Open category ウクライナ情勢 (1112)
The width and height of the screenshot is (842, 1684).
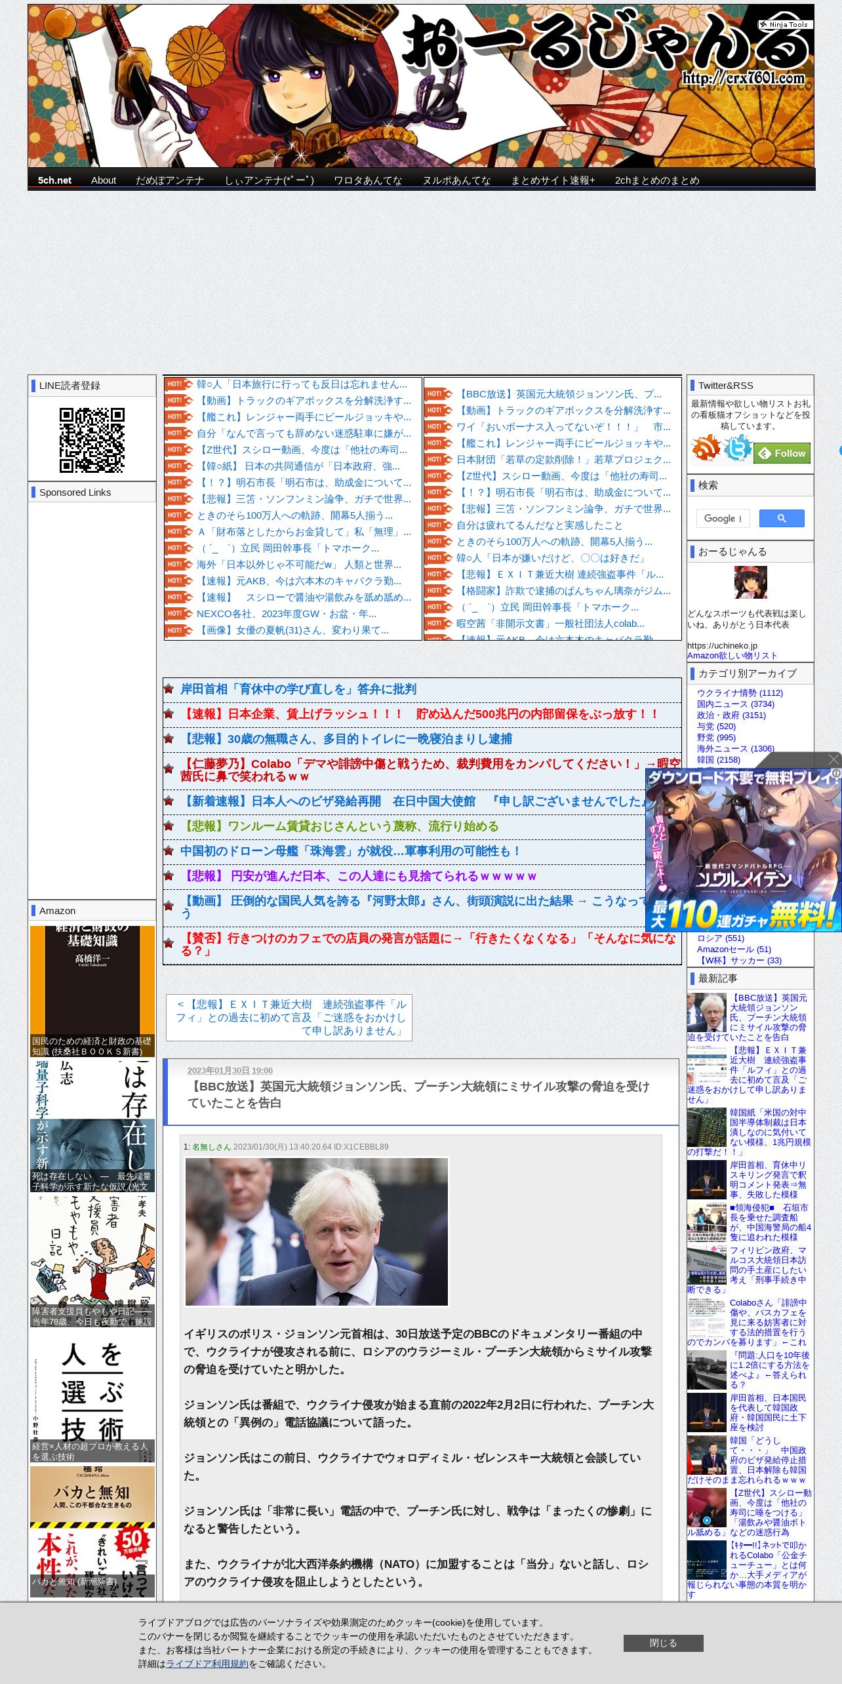[x=740, y=693]
